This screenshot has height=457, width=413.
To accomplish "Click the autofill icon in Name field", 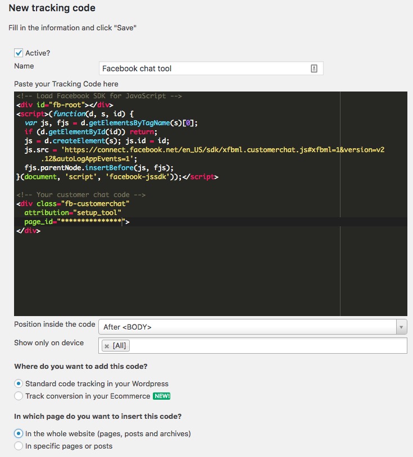I will pos(314,68).
